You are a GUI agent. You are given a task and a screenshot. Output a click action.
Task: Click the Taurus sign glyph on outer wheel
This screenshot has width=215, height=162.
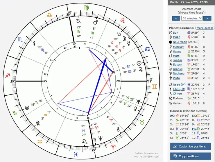click(142, 122)
